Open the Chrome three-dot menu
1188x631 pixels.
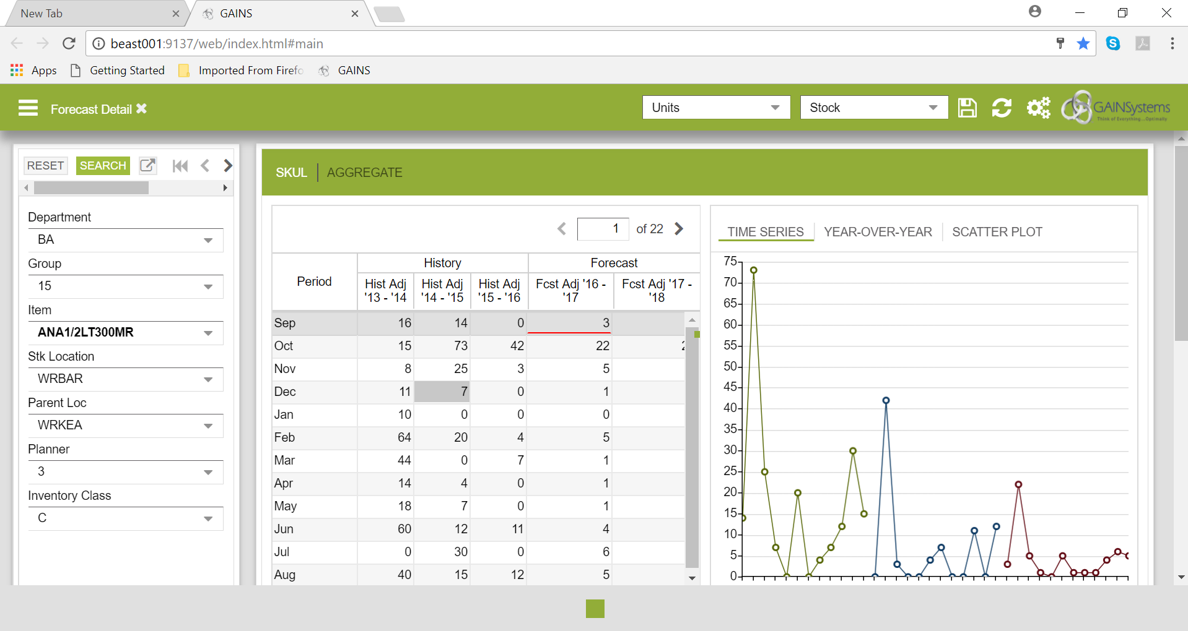click(x=1173, y=43)
